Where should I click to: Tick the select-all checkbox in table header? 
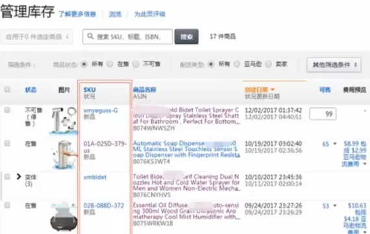7,89
